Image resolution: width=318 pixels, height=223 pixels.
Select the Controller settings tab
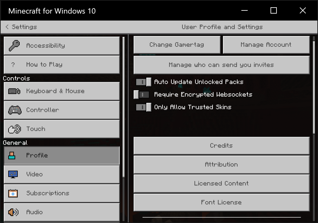(x=62, y=110)
